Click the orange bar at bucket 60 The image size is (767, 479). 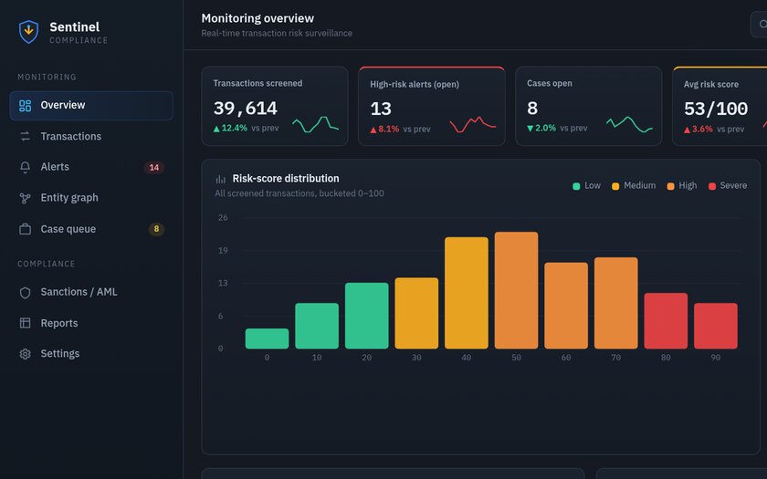tap(566, 306)
